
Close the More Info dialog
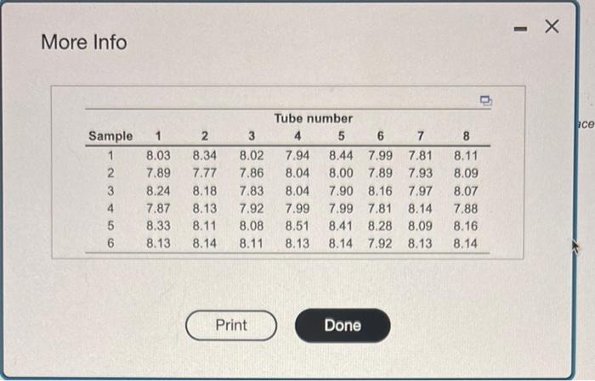552,26
